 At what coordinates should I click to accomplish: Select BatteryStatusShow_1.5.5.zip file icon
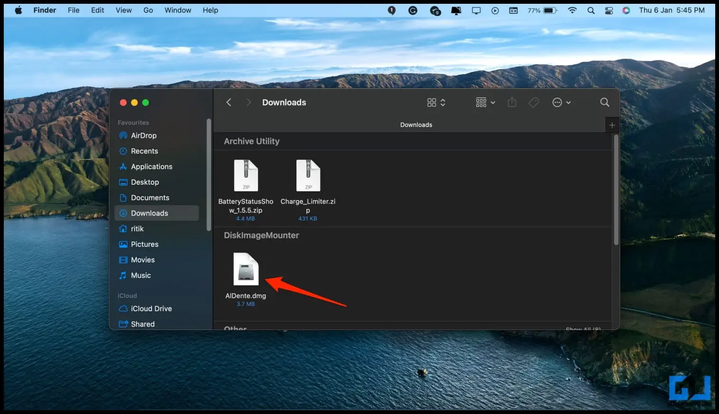click(246, 175)
